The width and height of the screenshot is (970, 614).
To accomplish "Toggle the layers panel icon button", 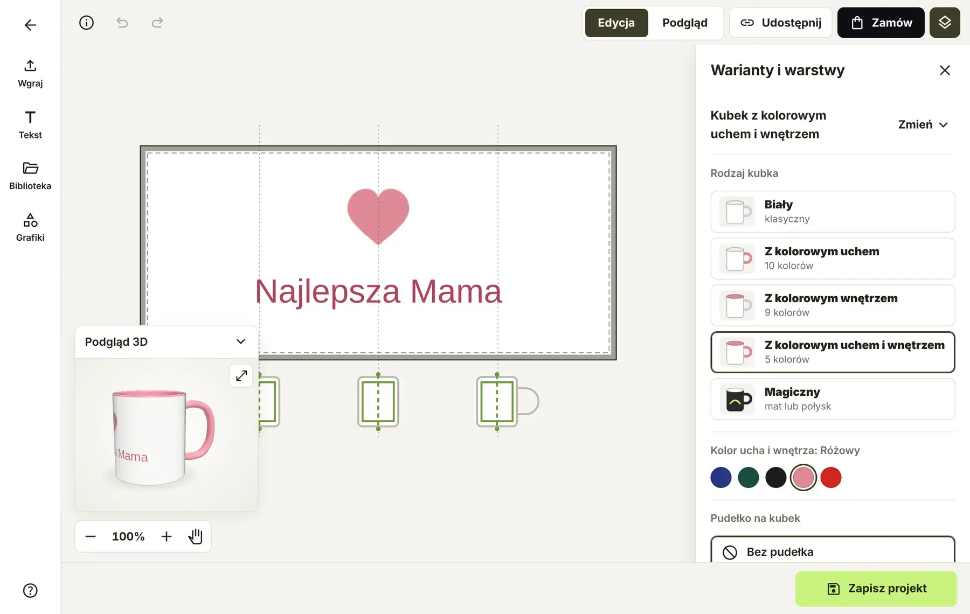I will coord(945,23).
